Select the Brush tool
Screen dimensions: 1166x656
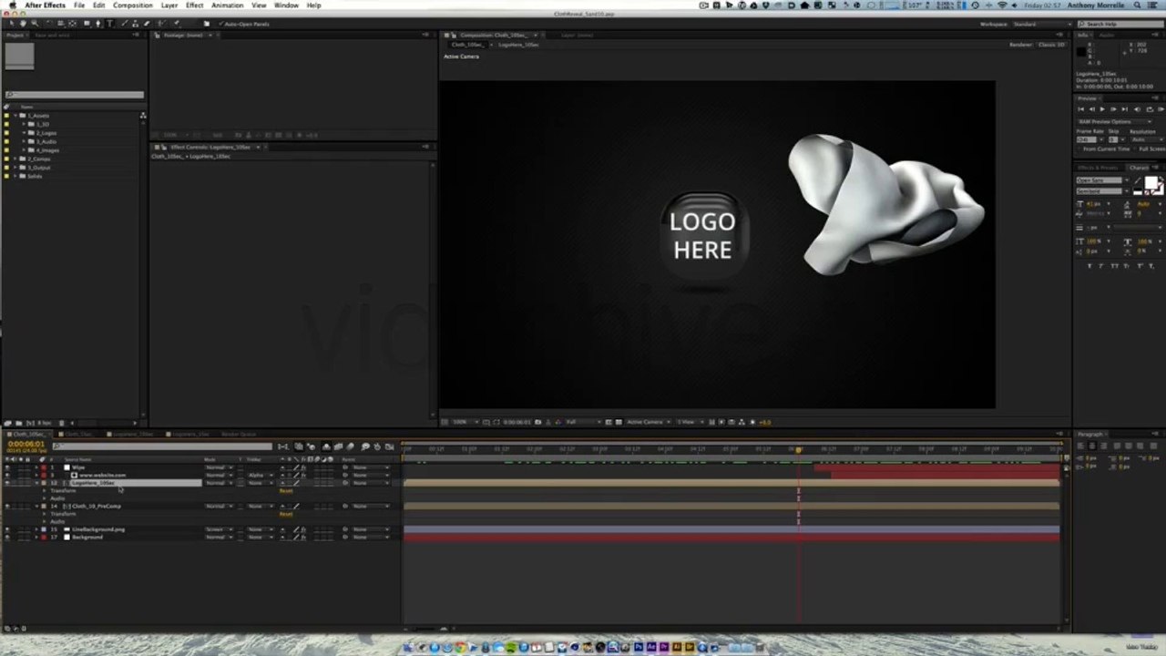coord(125,23)
